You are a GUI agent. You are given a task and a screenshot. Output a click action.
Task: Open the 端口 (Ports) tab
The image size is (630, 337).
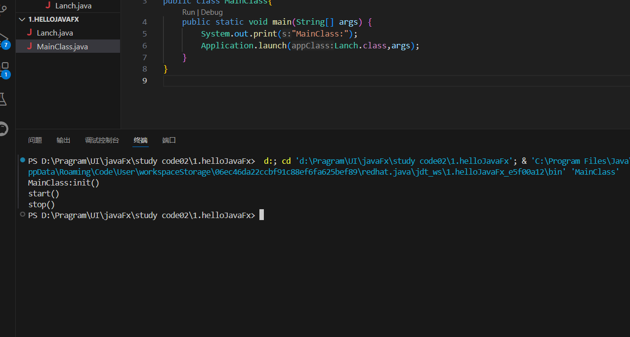coord(169,140)
